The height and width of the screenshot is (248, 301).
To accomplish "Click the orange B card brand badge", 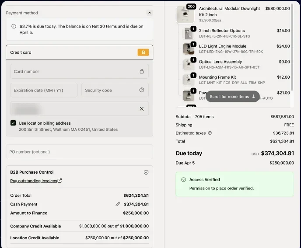I will tap(143, 52).
